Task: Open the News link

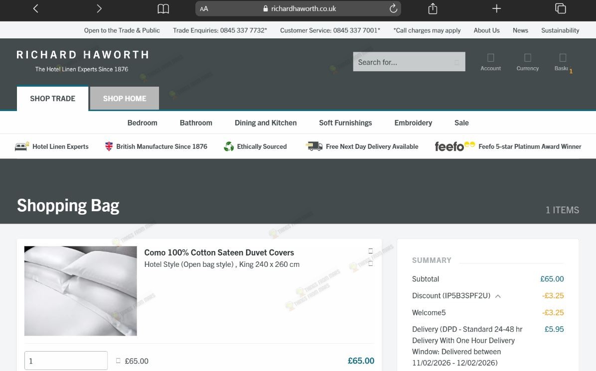Action: coord(520,30)
